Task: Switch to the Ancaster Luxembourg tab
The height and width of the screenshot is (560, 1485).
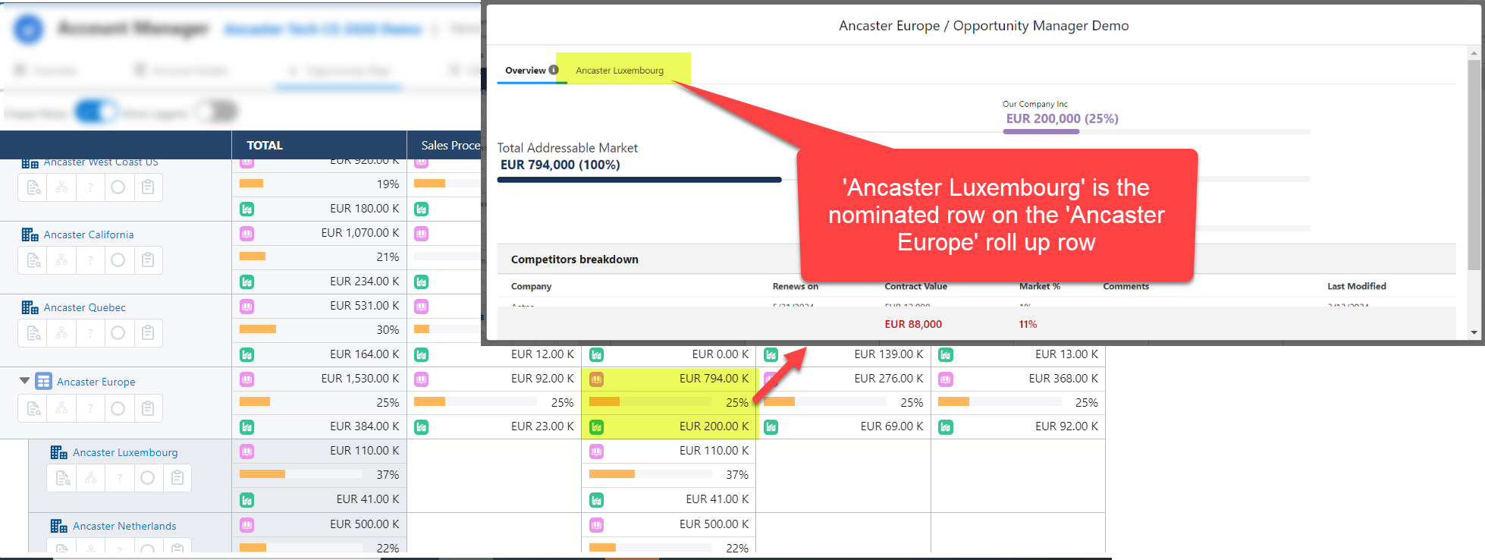Action: click(x=619, y=71)
